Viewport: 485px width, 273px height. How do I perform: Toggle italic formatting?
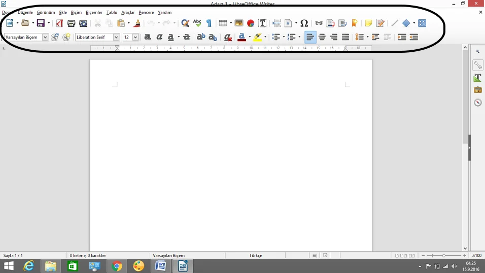pyautogui.click(x=159, y=37)
